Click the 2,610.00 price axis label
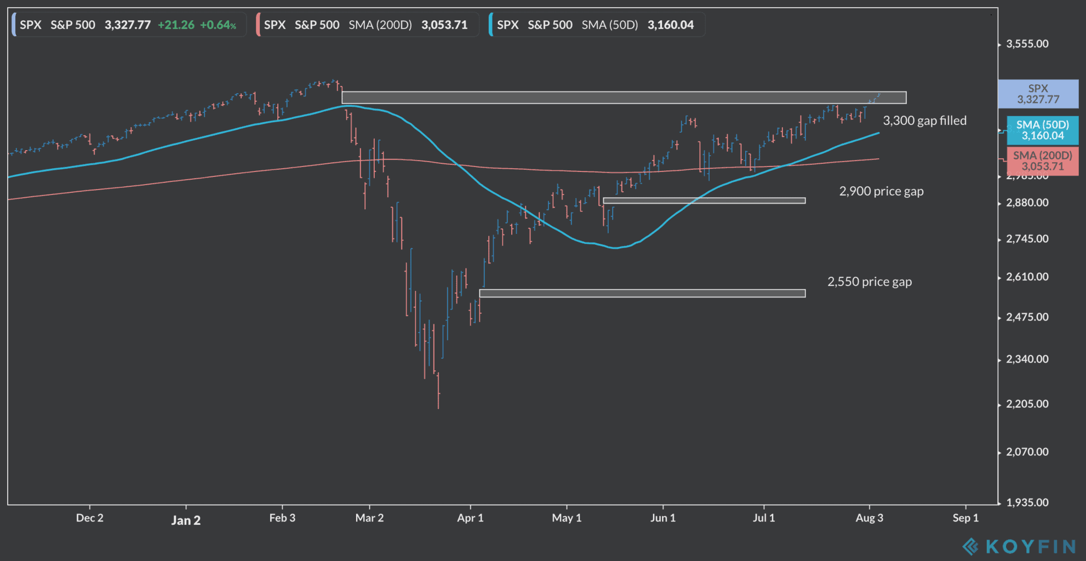 (1027, 277)
